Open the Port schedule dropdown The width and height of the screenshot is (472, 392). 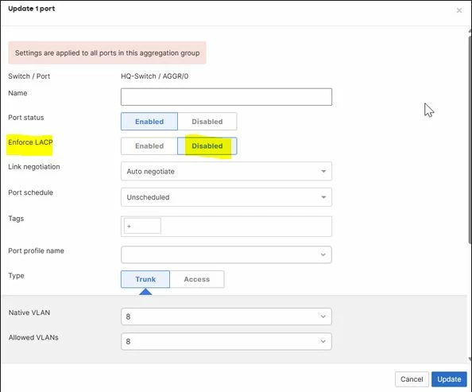pos(226,197)
